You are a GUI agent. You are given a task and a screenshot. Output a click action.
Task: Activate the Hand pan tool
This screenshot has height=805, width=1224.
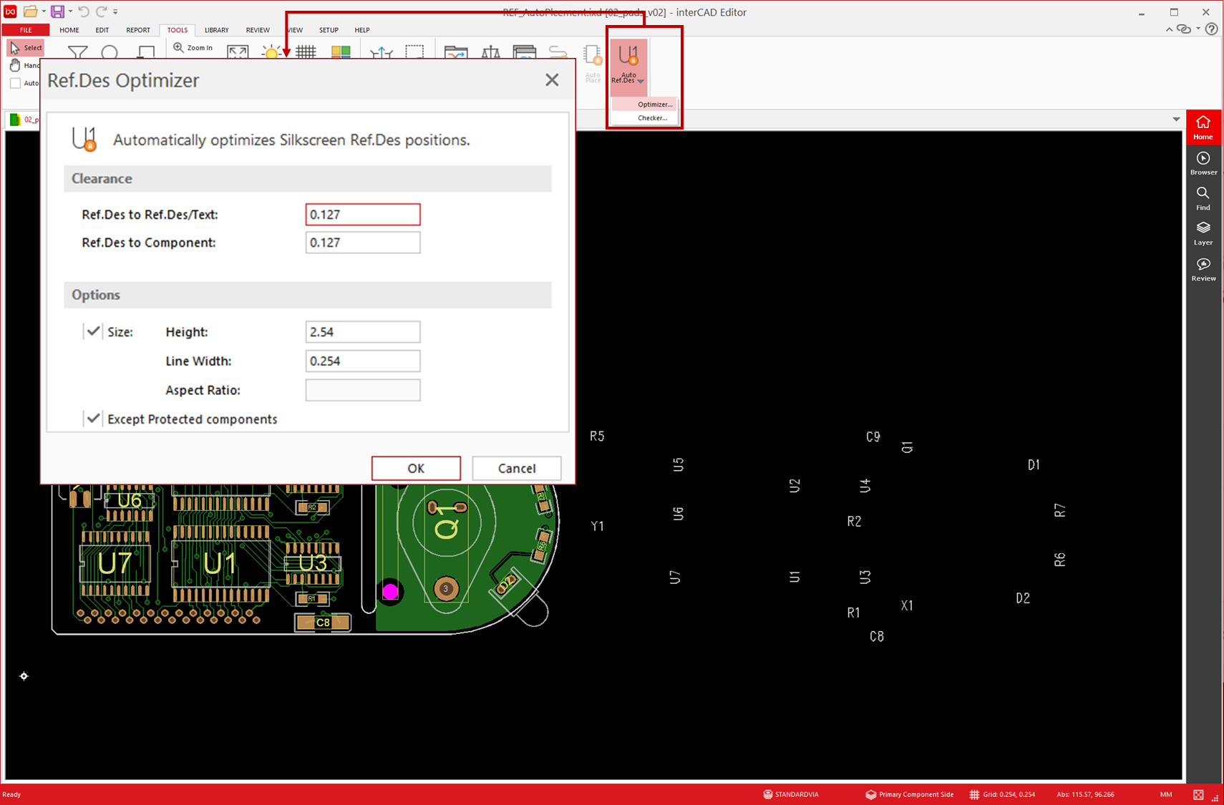click(x=24, y=66)
